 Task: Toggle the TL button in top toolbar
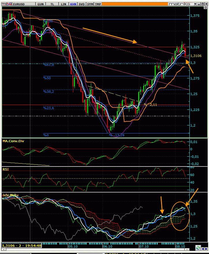52,4
